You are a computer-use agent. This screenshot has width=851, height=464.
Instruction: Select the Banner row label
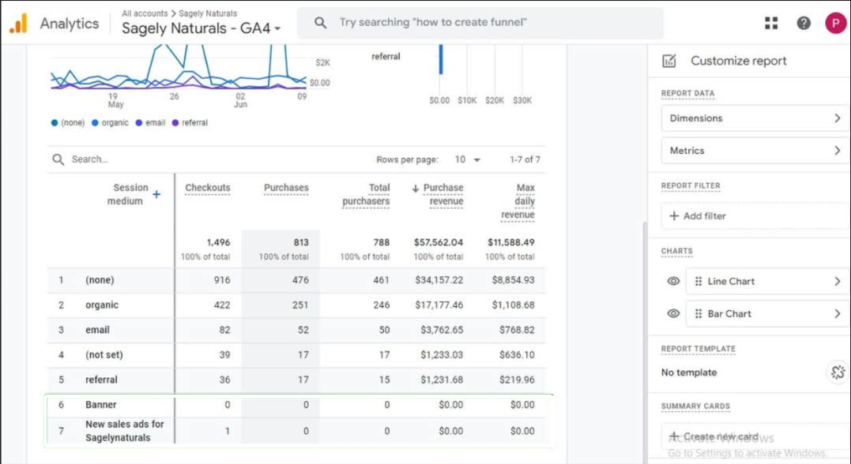click(100, 405)
